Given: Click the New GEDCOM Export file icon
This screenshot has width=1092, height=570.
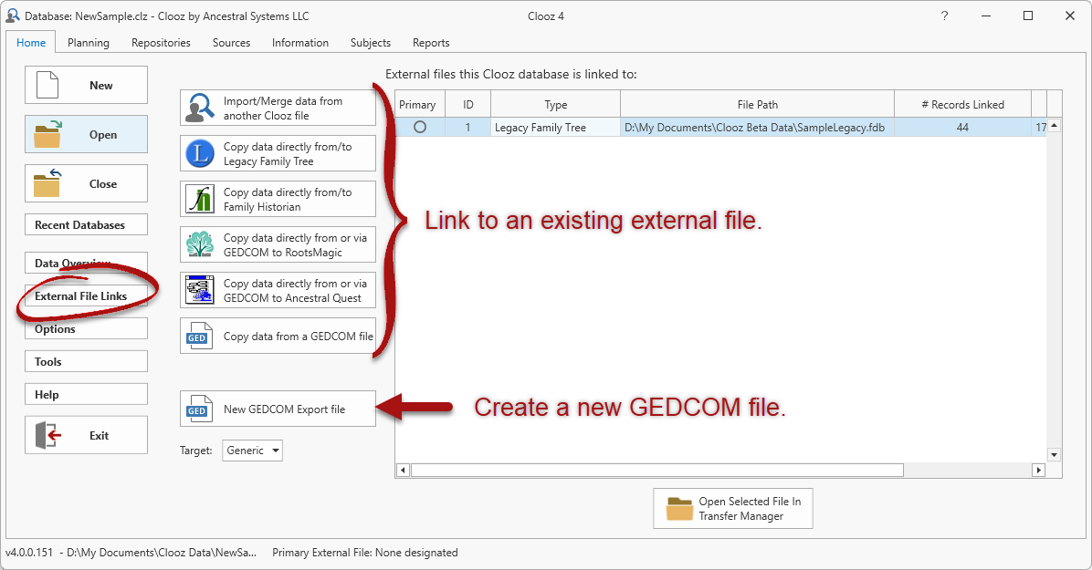Looking at the screenshot, I should click(x=199, y=408).
